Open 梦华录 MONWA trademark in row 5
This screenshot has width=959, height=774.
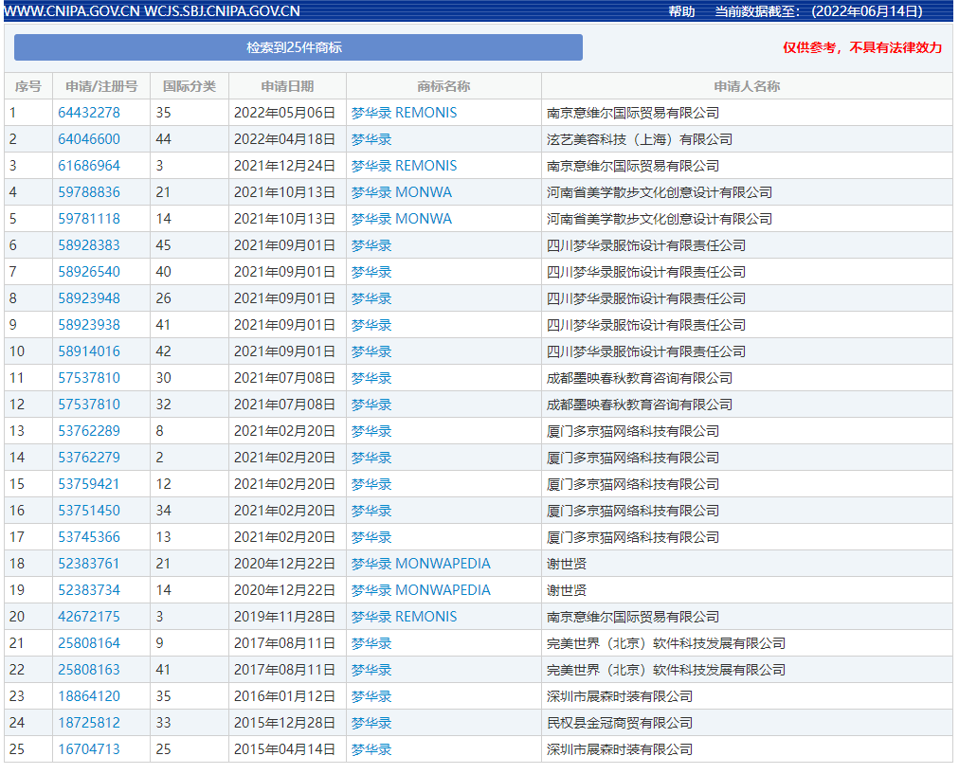click(x=401, y=219)
